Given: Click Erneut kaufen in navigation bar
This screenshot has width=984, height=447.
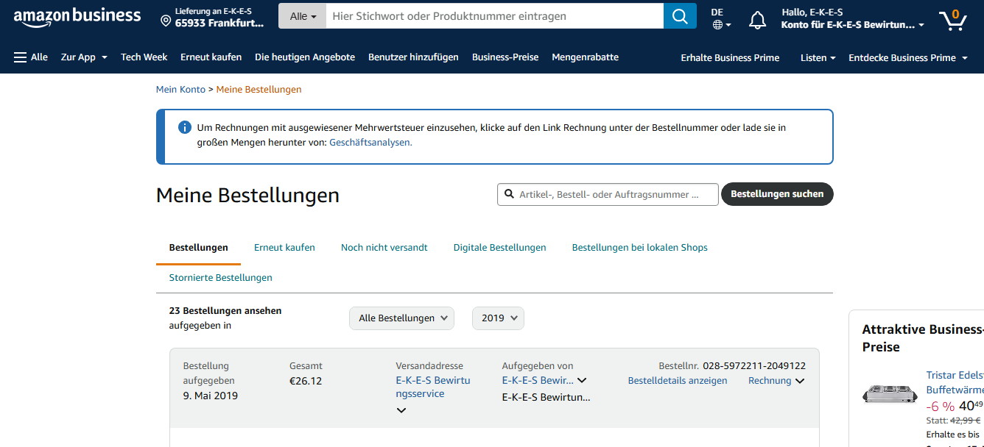Looking at the screenshot, I should pos(211,57).
